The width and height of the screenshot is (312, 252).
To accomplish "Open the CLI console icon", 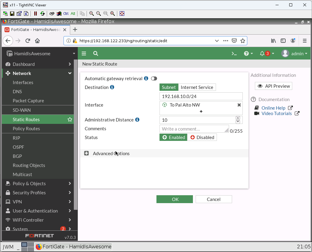I will tap(234, 53).
